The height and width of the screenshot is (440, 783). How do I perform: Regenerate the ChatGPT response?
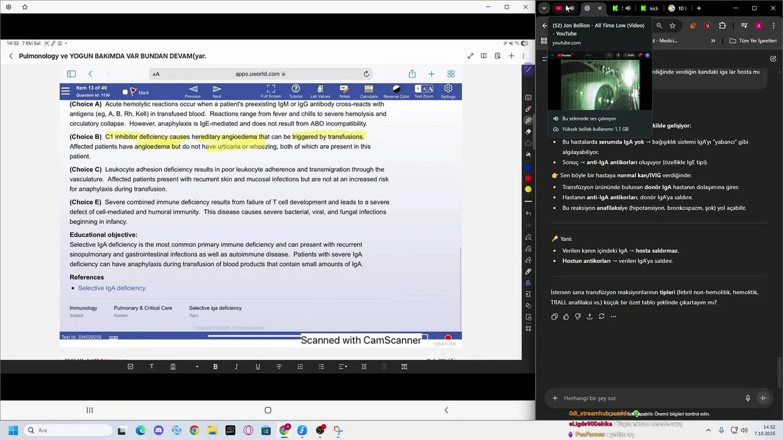point(601,317)
